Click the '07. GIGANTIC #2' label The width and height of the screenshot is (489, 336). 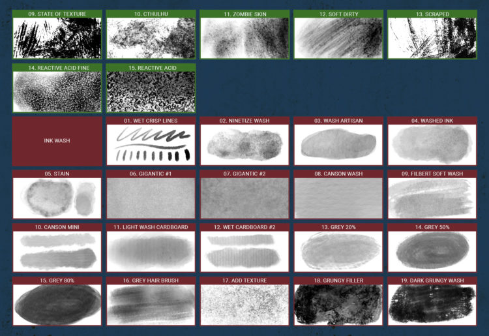tap(244, 174)
